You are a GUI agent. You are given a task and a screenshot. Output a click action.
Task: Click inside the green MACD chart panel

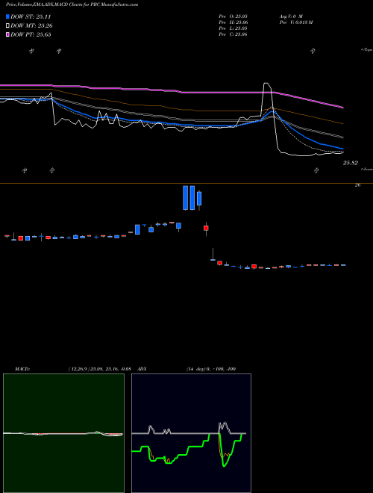point(63,433)
